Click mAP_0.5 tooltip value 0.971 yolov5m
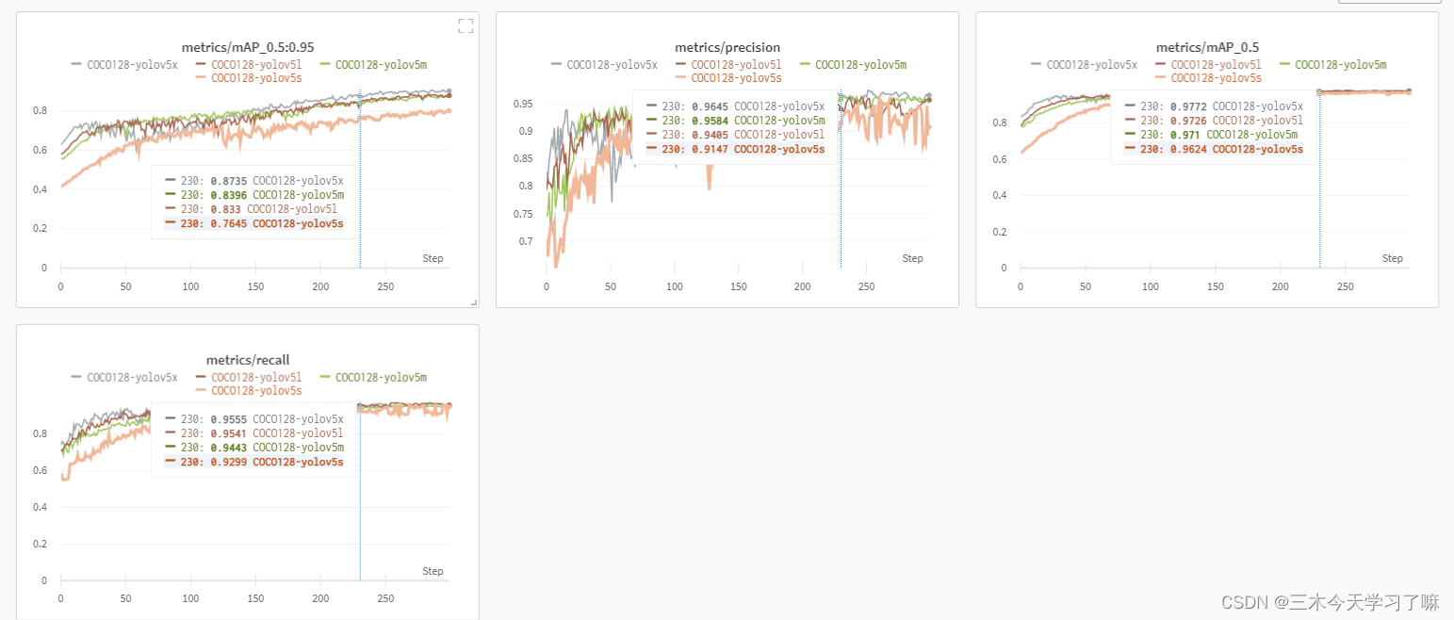Screen dimensions: 1454x620 coord(1187,135)
